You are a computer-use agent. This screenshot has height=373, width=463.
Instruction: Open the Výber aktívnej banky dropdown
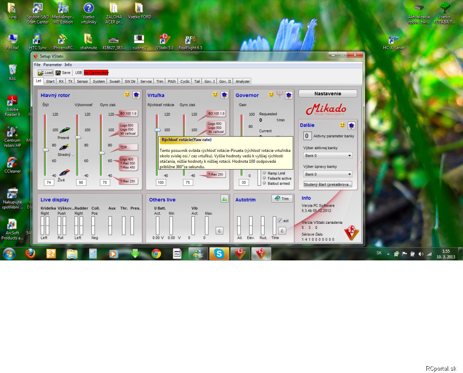(328, 156)
